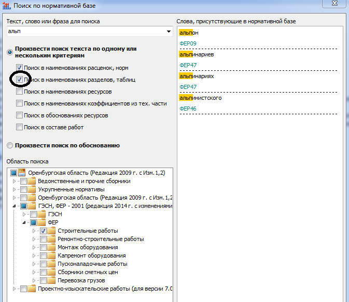Expand Пусконаладочные работы node
This screenshot has width=349, height=302.
tap(34, 264)
